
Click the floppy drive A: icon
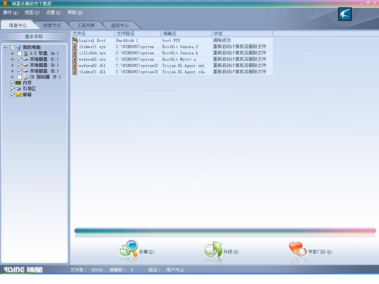[26, 53]
